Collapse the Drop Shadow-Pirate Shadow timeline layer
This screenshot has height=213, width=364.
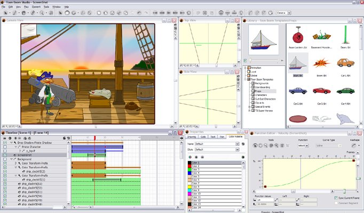point(11,143)
